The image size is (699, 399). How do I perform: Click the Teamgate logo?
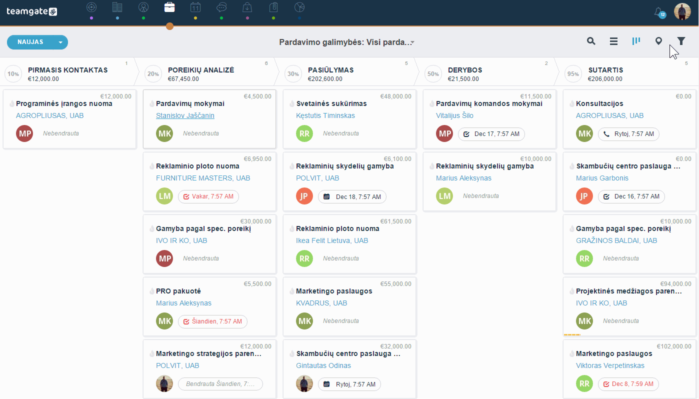(x=31, y=11)
